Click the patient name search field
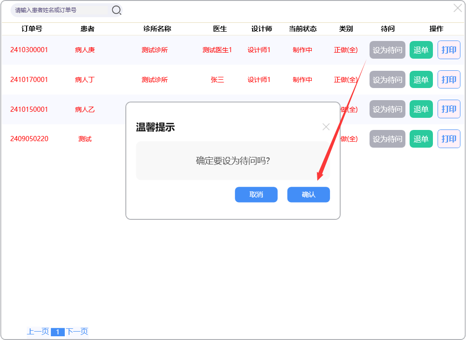 [x=61, y=10]
